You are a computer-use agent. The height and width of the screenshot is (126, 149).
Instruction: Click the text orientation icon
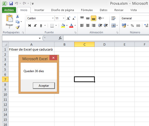point(100,18)
